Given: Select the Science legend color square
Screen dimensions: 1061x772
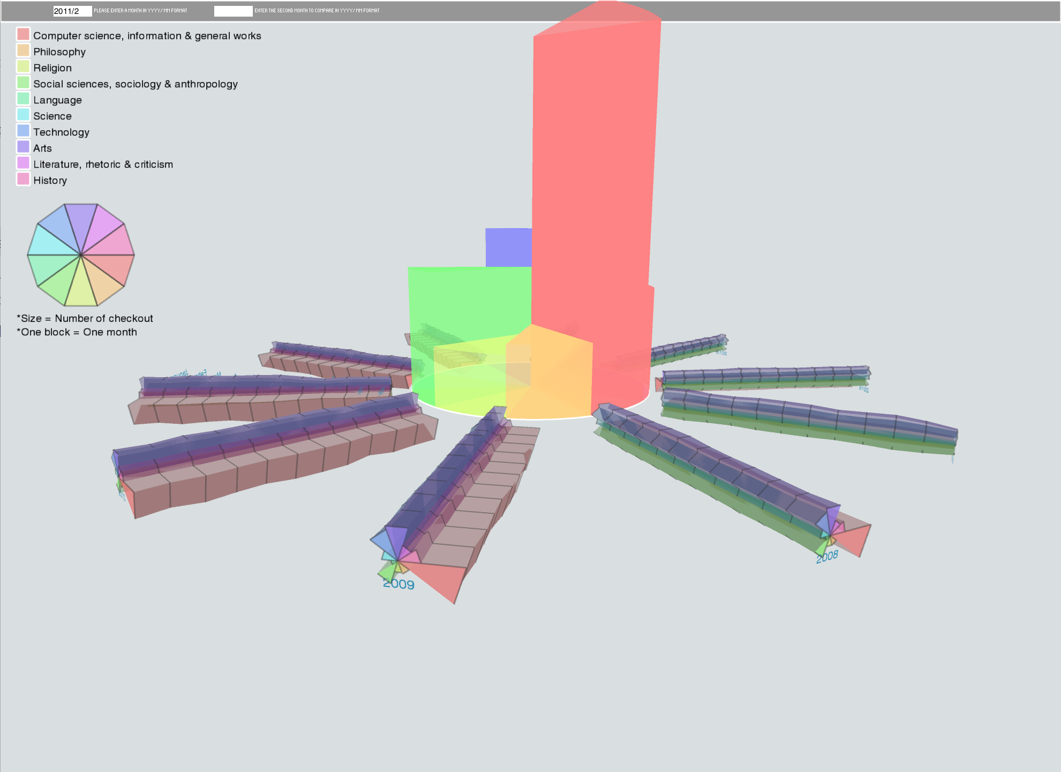Looking at the screenshot, I should point(23,115).
